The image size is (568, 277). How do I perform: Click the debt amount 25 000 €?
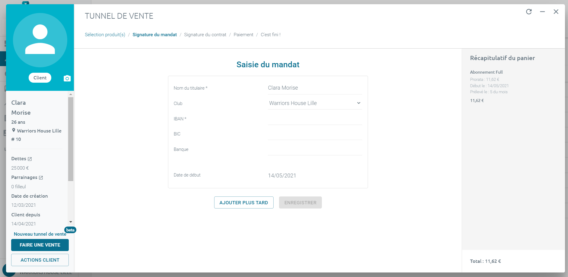(20, 168)
